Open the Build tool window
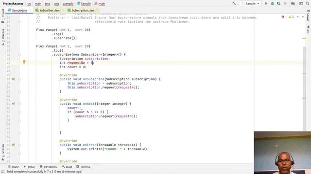This screenshot has width=311, height=174. tap(67, 167)
